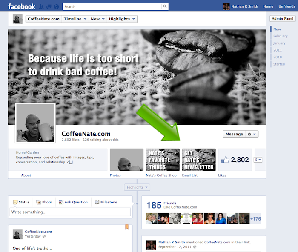
Task: Open the About link
Action: [x=26, y=175]
